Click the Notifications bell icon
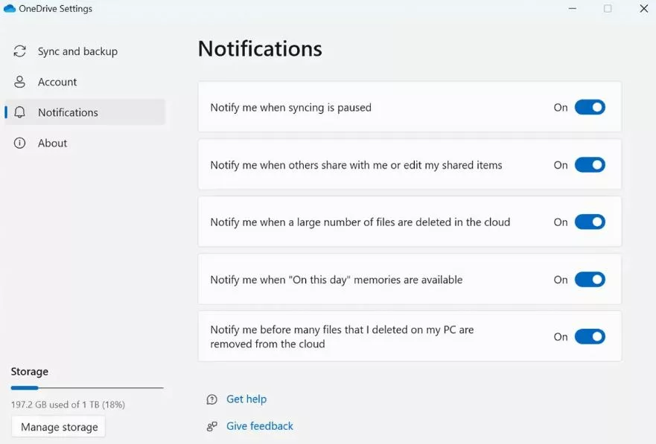This screenshot has height=444, width=656. pyautogui.click(x=19, y=112)
